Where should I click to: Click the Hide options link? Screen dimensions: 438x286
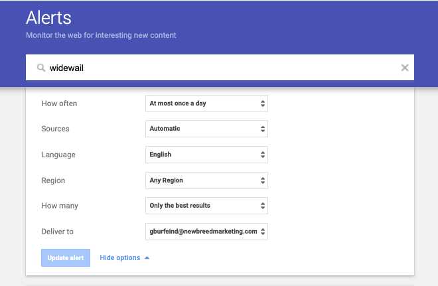[120, 257]
